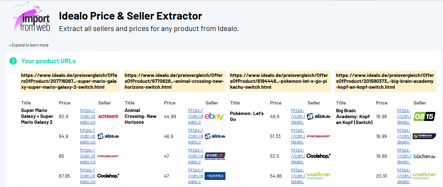Open the cdn link next to price 60,9
This screenshot has height=187, width=443.
pyautogui.click(x=88, y=116)
